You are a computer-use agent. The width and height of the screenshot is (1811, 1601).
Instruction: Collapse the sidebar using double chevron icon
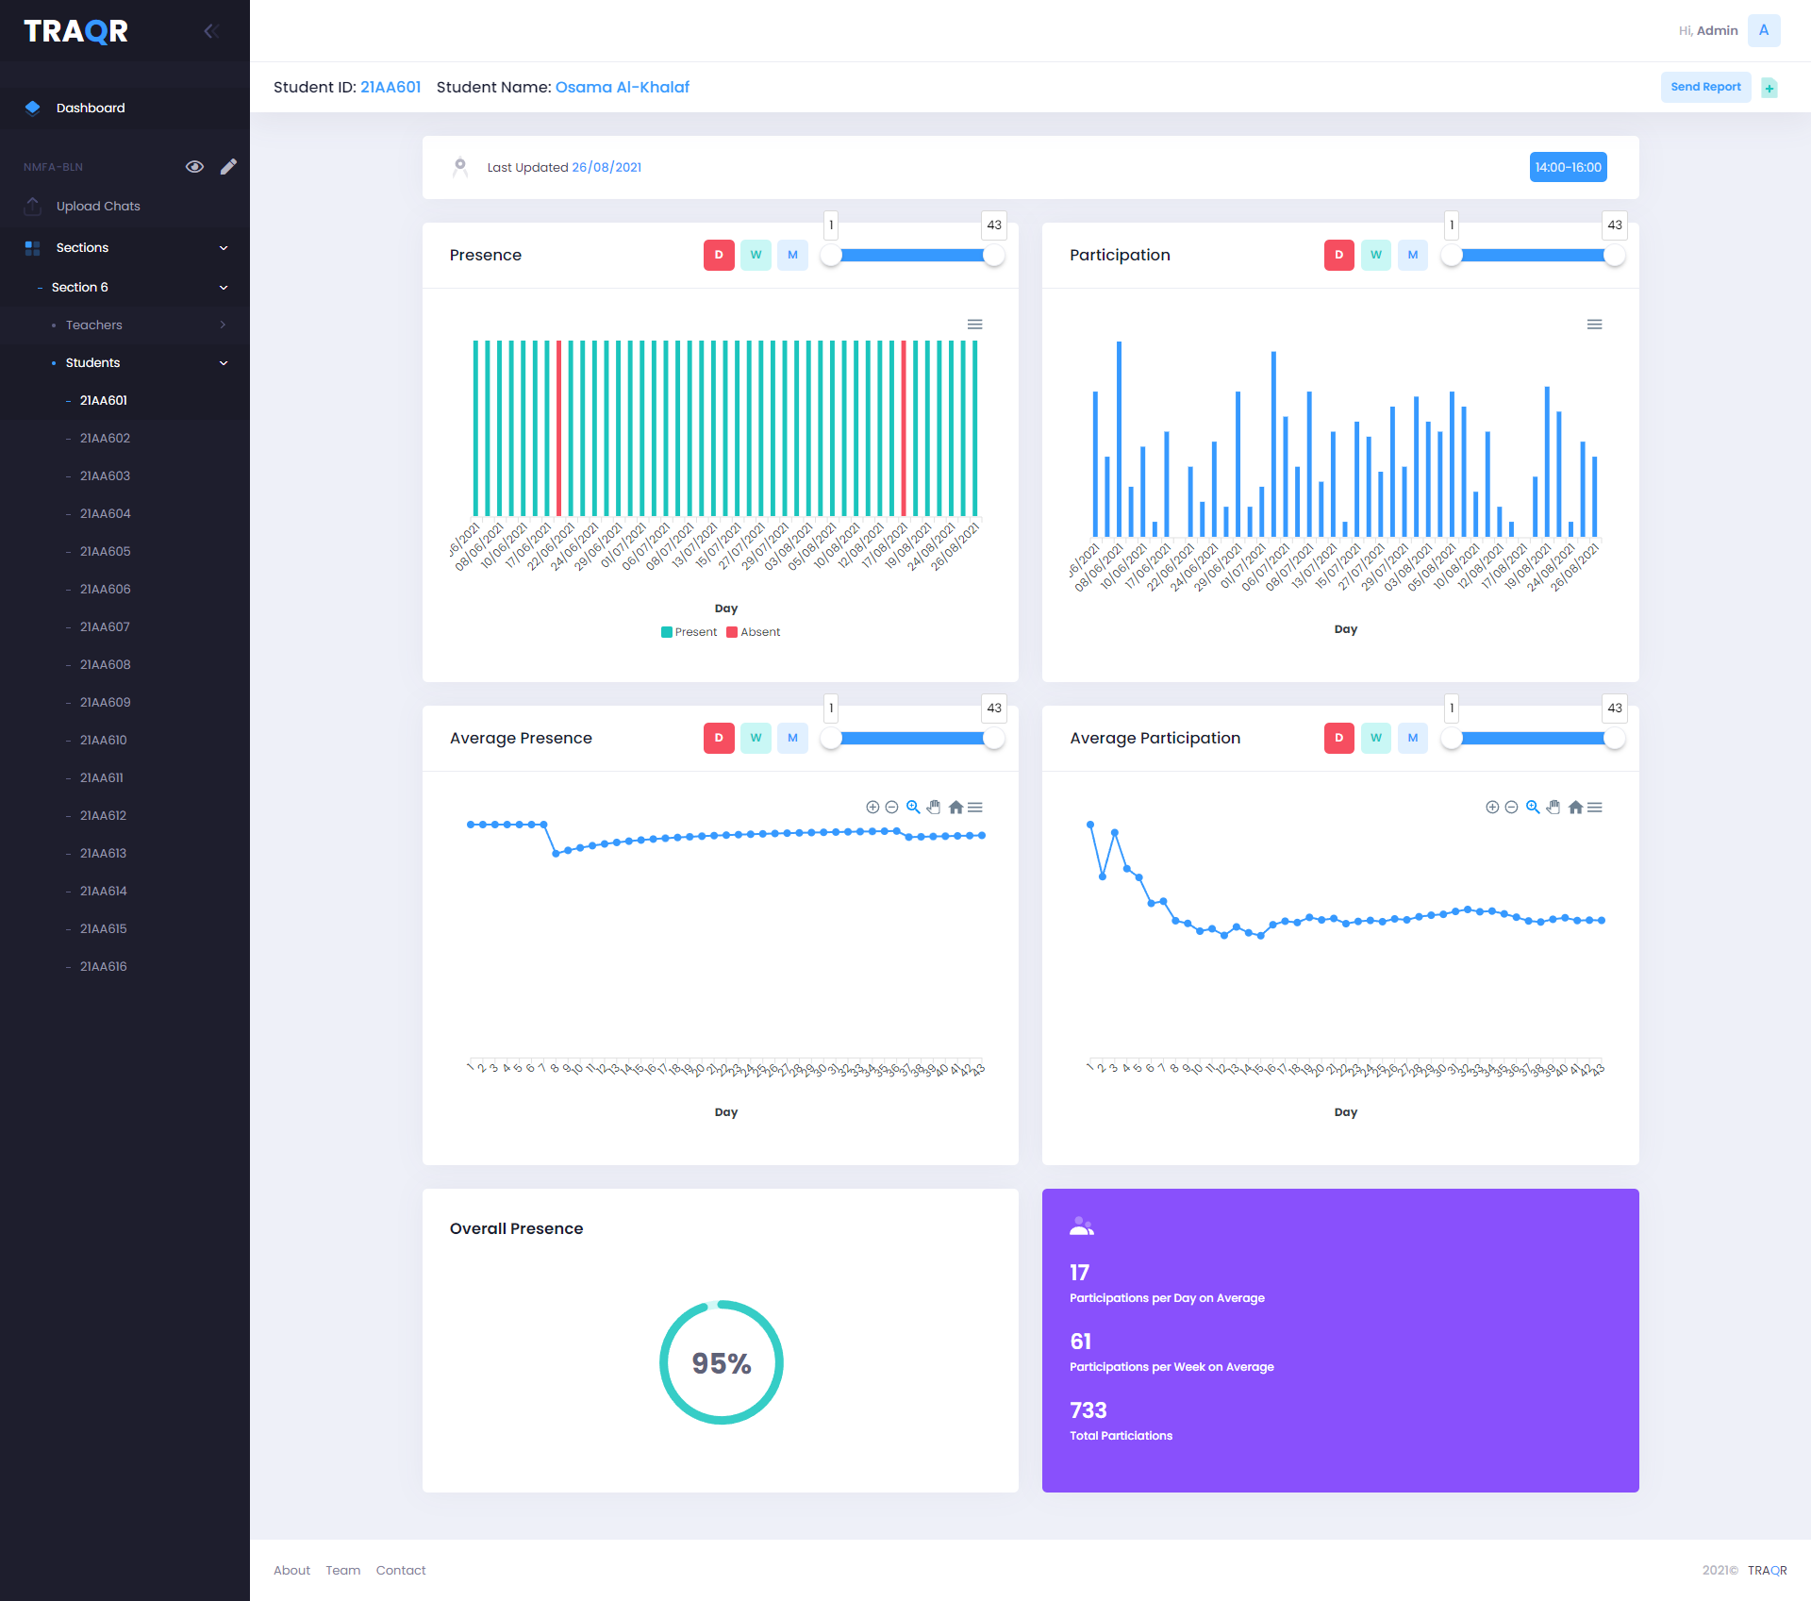point(211,31)
